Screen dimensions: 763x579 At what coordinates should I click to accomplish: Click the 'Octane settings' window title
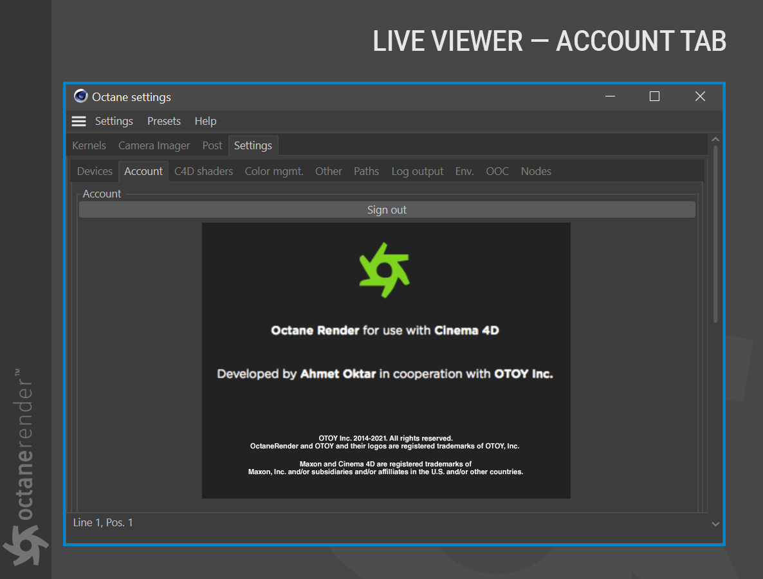coord(131,97)
